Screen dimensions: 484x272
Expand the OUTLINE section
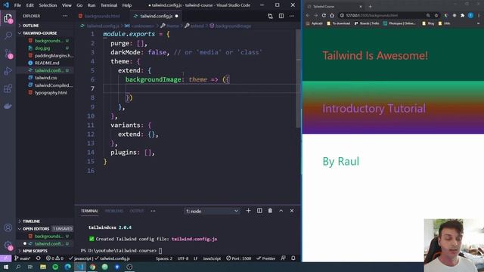[30, 26]
